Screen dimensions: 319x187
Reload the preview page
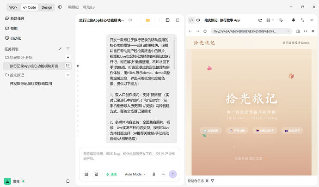pos(205,31)
